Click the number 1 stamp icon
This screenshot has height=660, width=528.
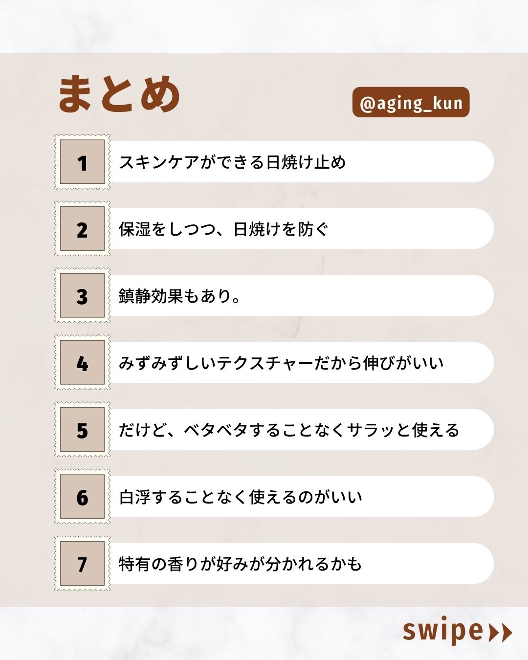click(82, 162)
